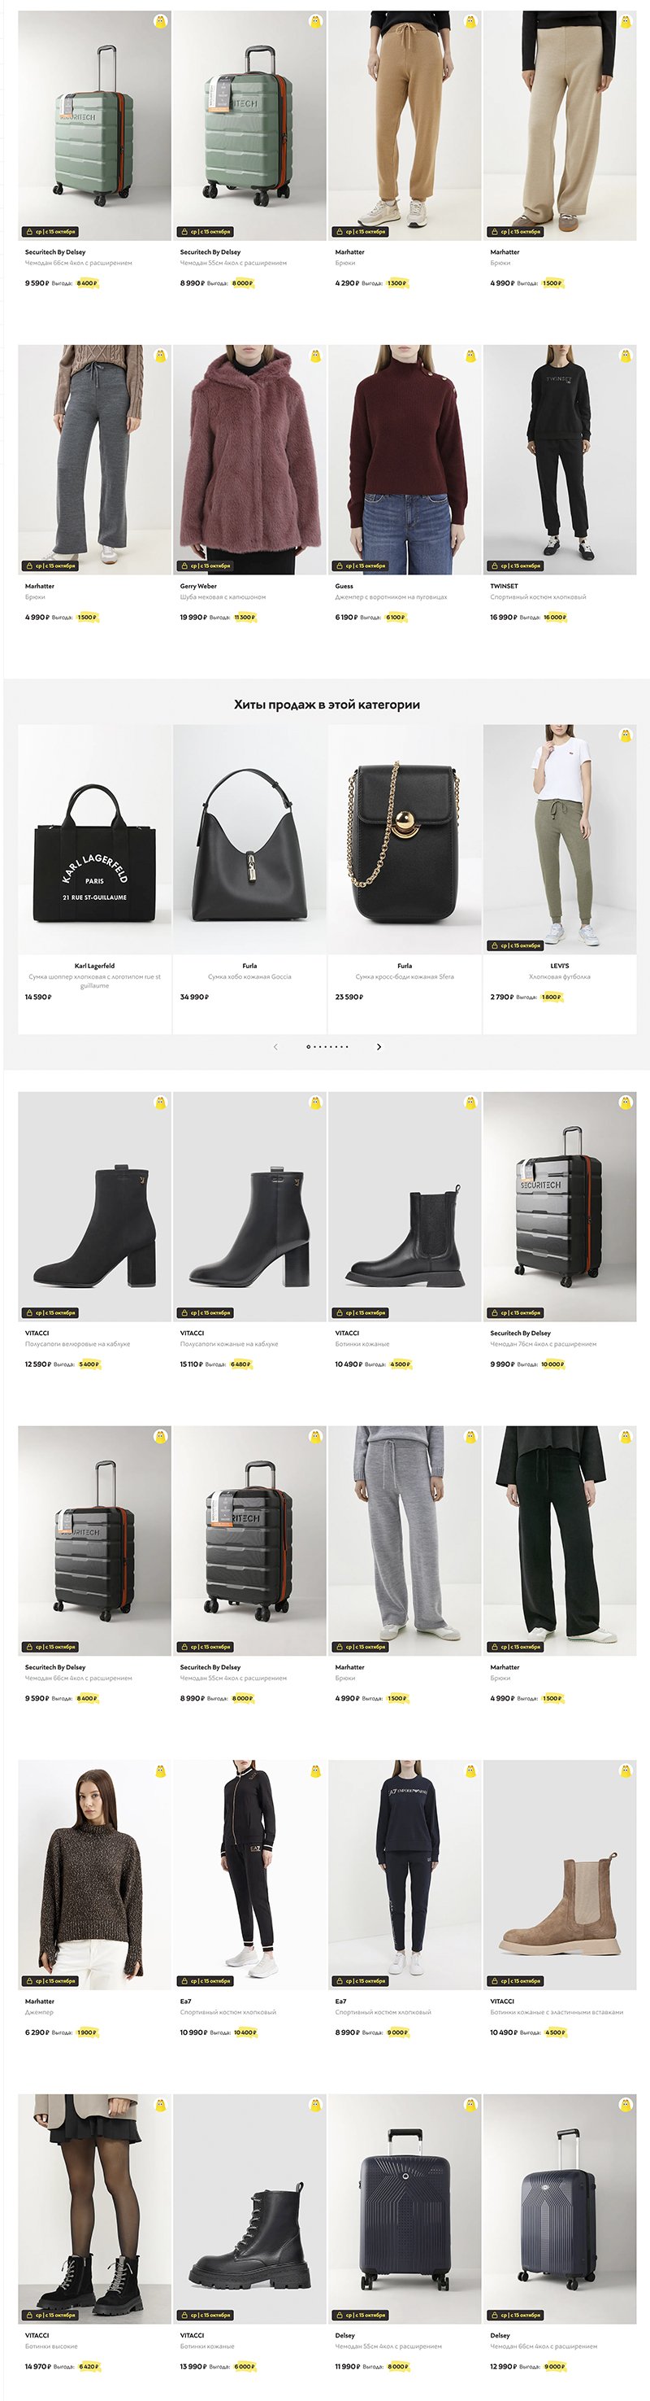
Task: Select the last carousel pagination dot
Action: (x=346, y=1046)
